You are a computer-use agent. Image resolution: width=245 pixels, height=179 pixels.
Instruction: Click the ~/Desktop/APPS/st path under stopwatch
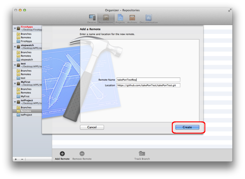pyautogui.click(x=31, y=48)
